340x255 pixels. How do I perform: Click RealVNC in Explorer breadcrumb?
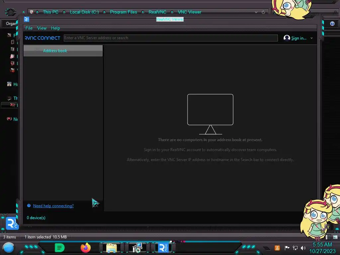(x=157, y=12)
